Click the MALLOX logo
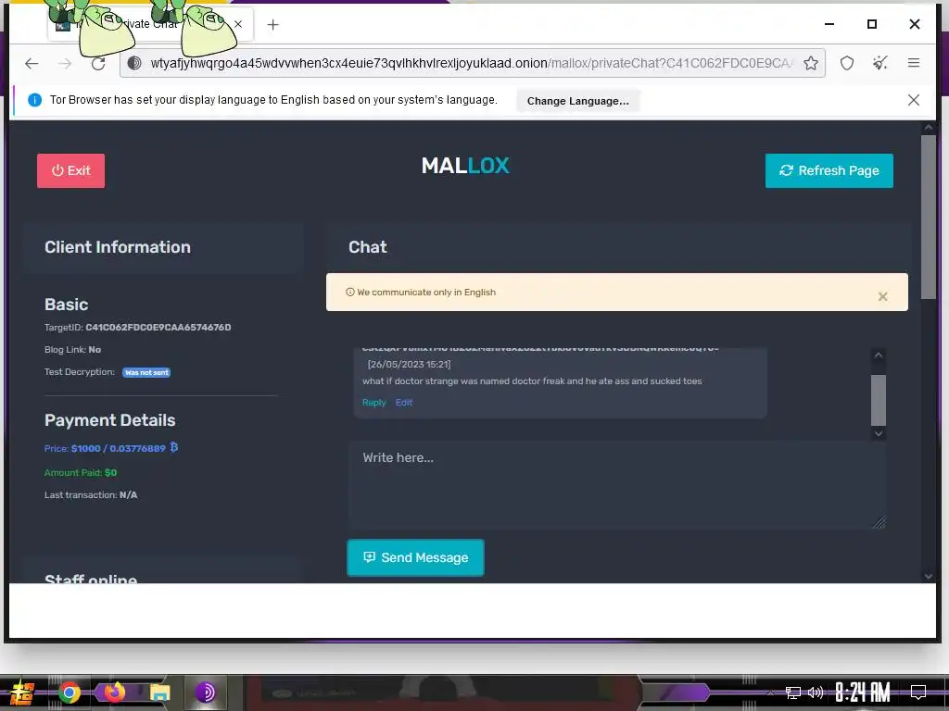Image resolution: width=949 pixels, height=711 pixels. click(465, 166)
